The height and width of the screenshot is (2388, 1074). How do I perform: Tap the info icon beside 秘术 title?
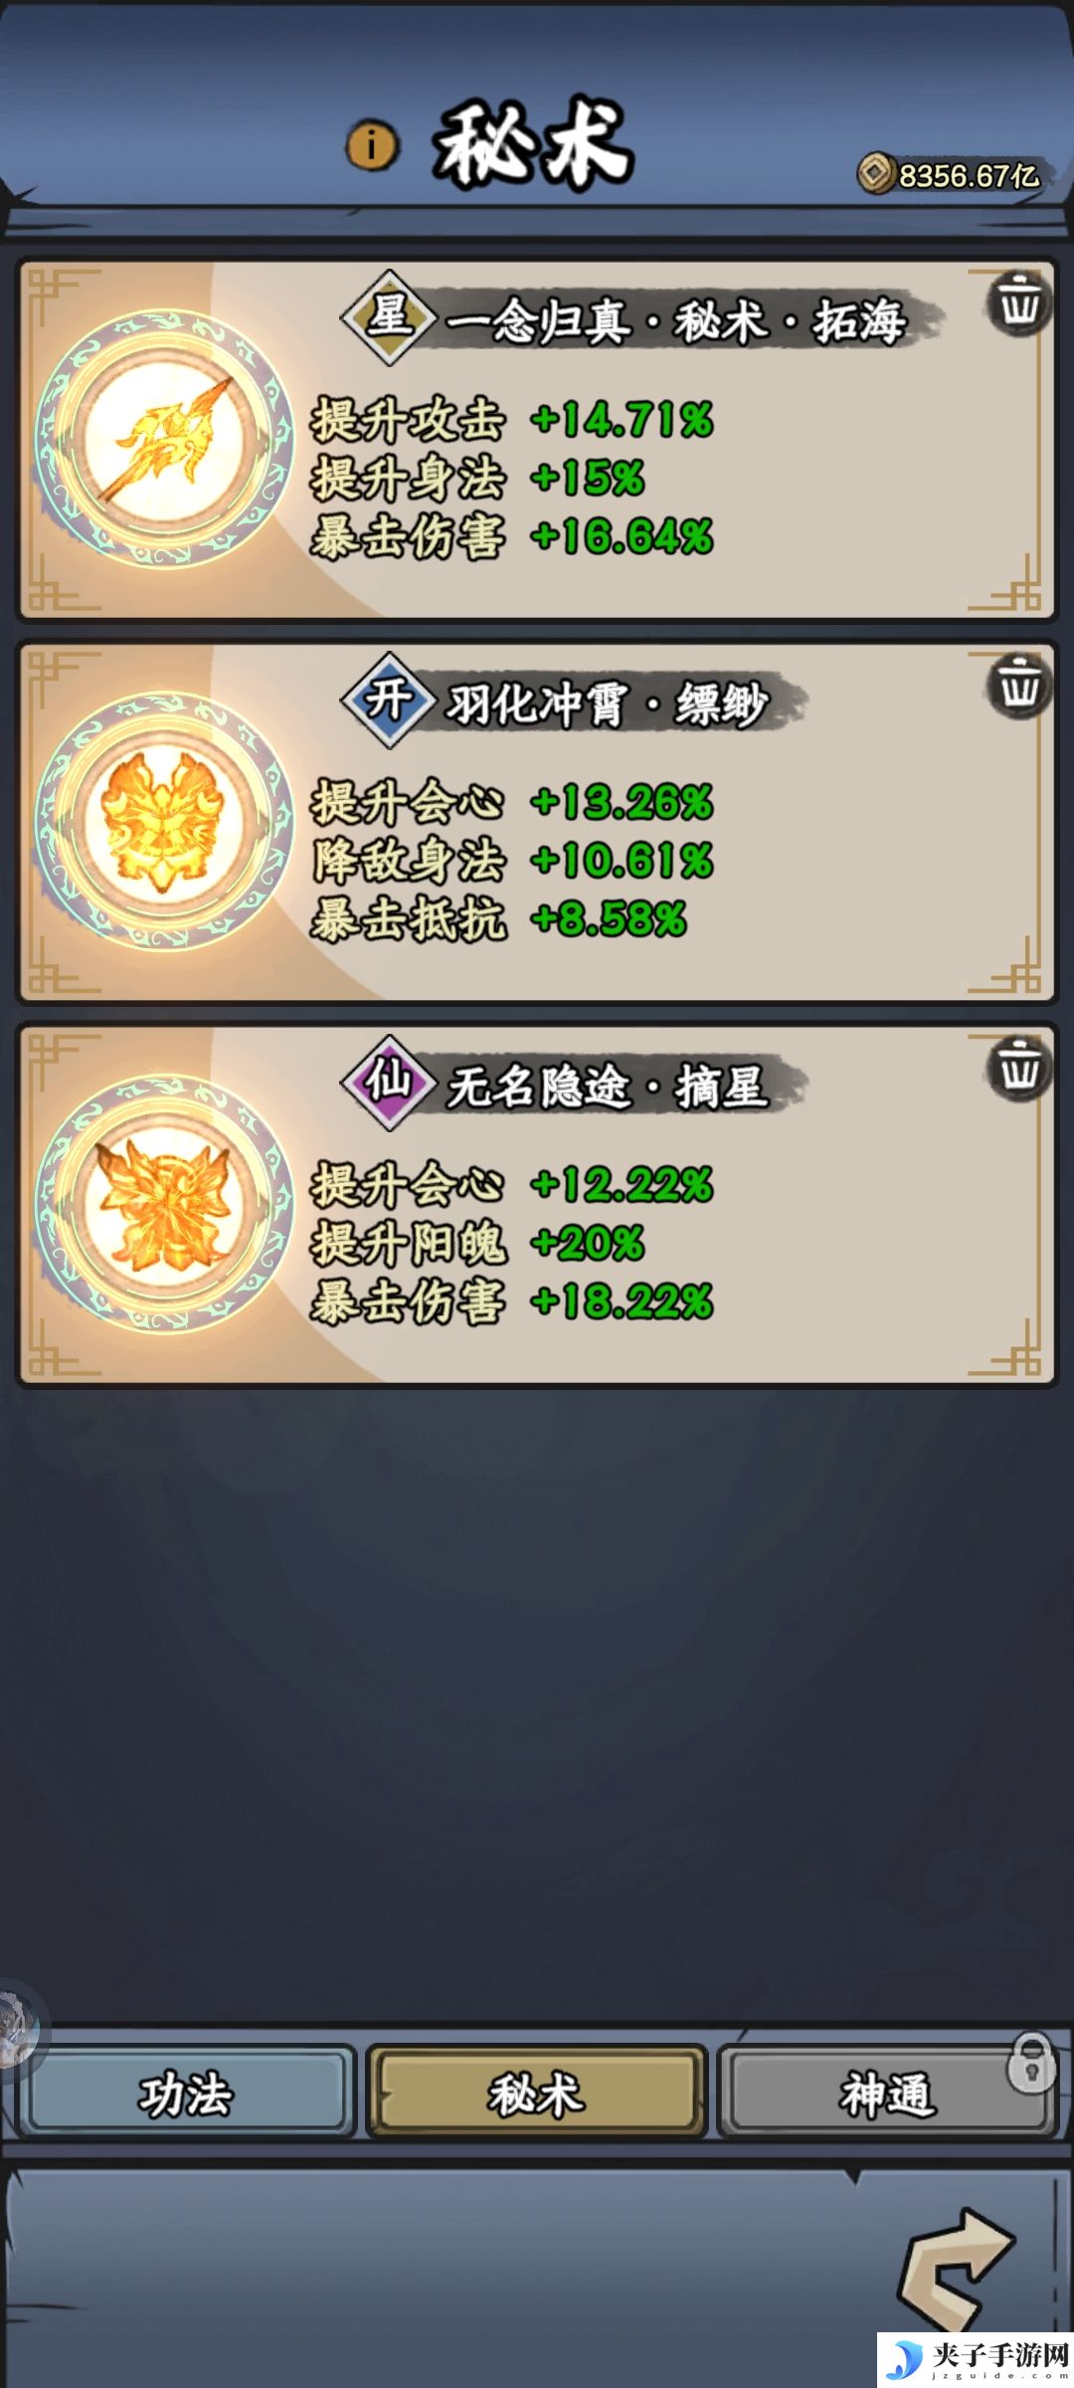372,146
